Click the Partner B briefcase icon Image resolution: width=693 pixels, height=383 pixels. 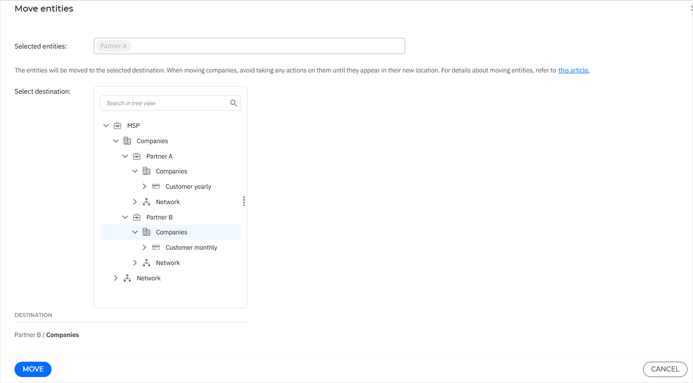click(x=137, y=217)
